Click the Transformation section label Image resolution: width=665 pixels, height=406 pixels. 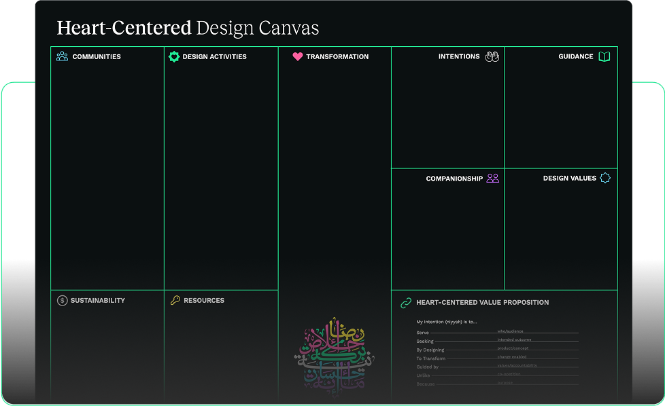point(337,56)
